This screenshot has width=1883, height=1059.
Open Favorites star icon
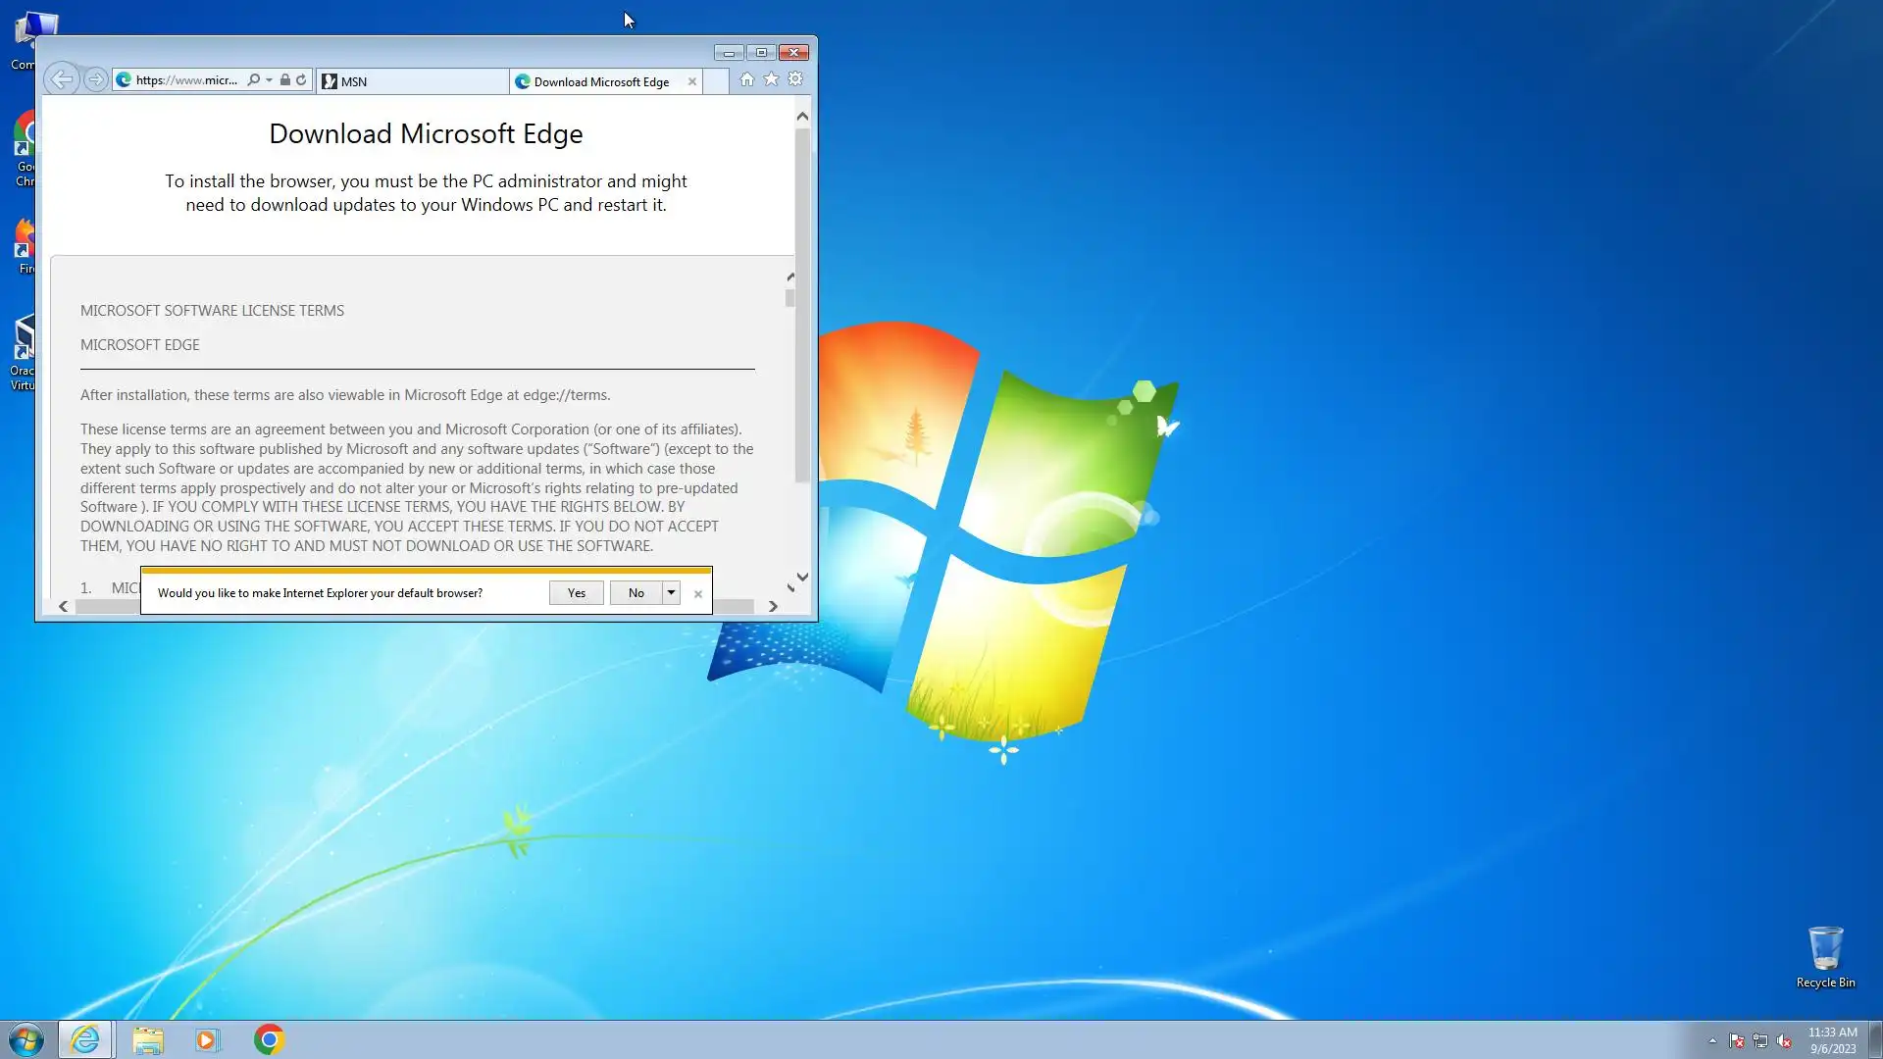tap(771, 79)
